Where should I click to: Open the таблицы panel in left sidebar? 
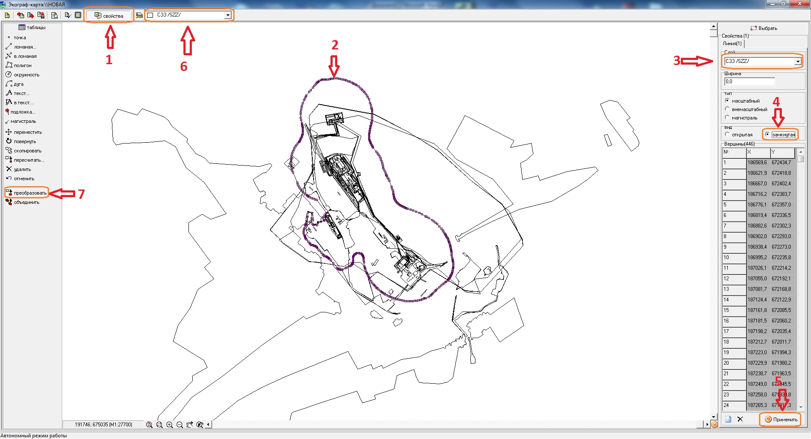coord(32,27)
